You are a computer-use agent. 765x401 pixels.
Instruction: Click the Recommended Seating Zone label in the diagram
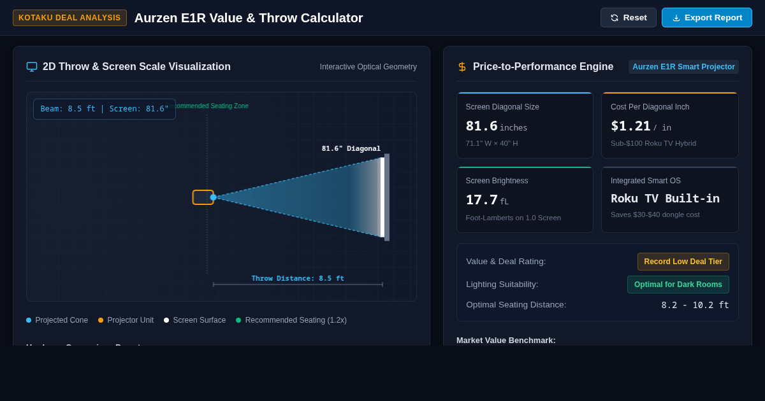coord(212,106)
